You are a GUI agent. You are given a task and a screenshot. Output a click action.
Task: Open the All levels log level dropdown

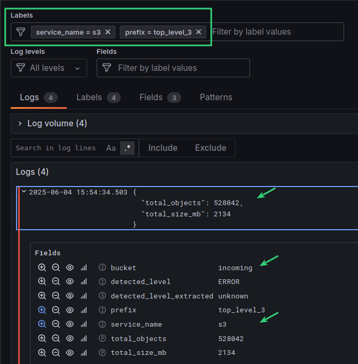[49, 68]
